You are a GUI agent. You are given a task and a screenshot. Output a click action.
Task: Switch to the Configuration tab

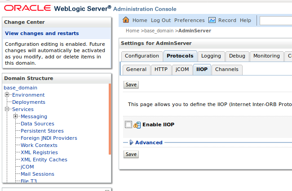[x=142, y=56]
